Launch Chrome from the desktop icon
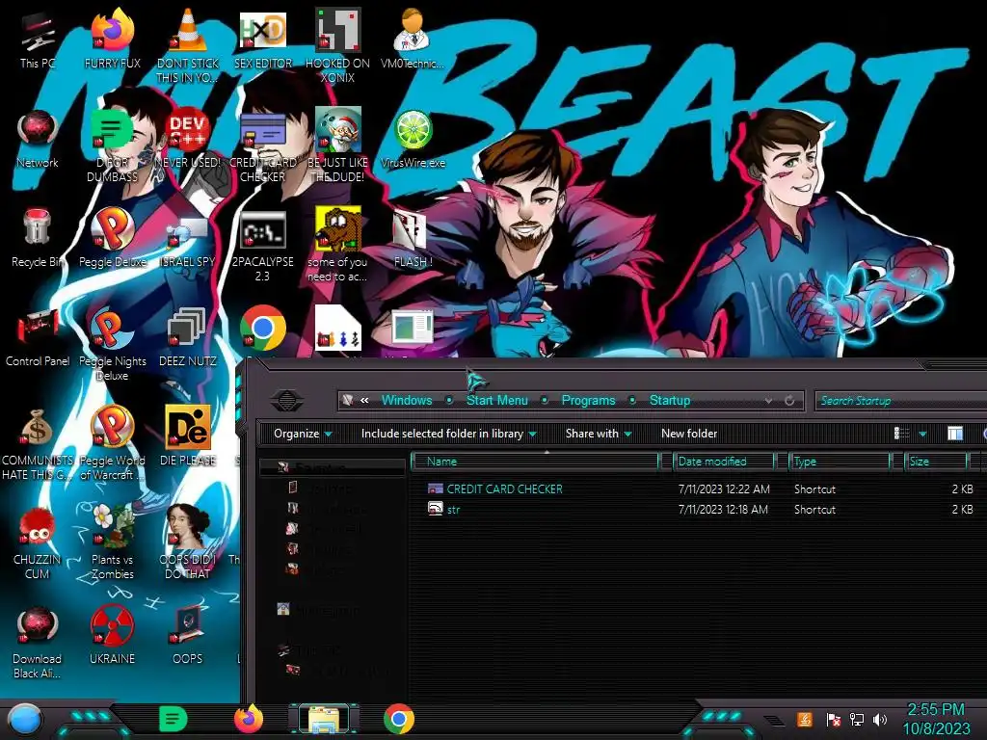Viewport: 987px width, 740px height. coord(262,329)
